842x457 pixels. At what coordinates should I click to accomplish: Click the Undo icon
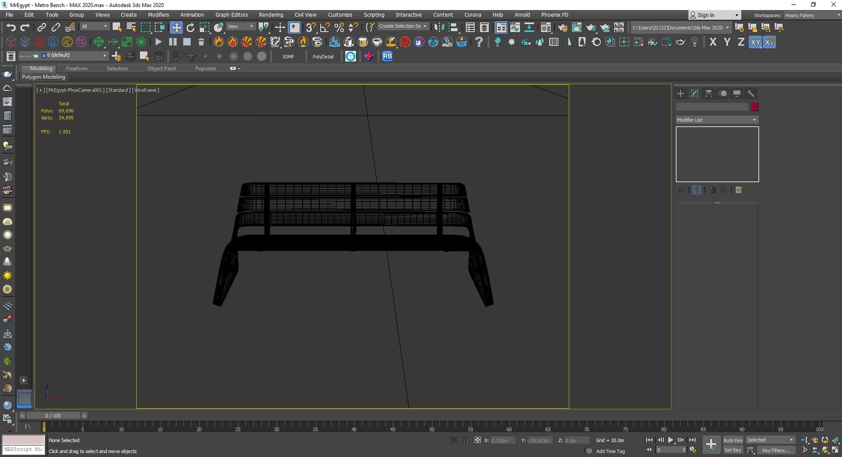pyautogui.click(x=11, y=28)
